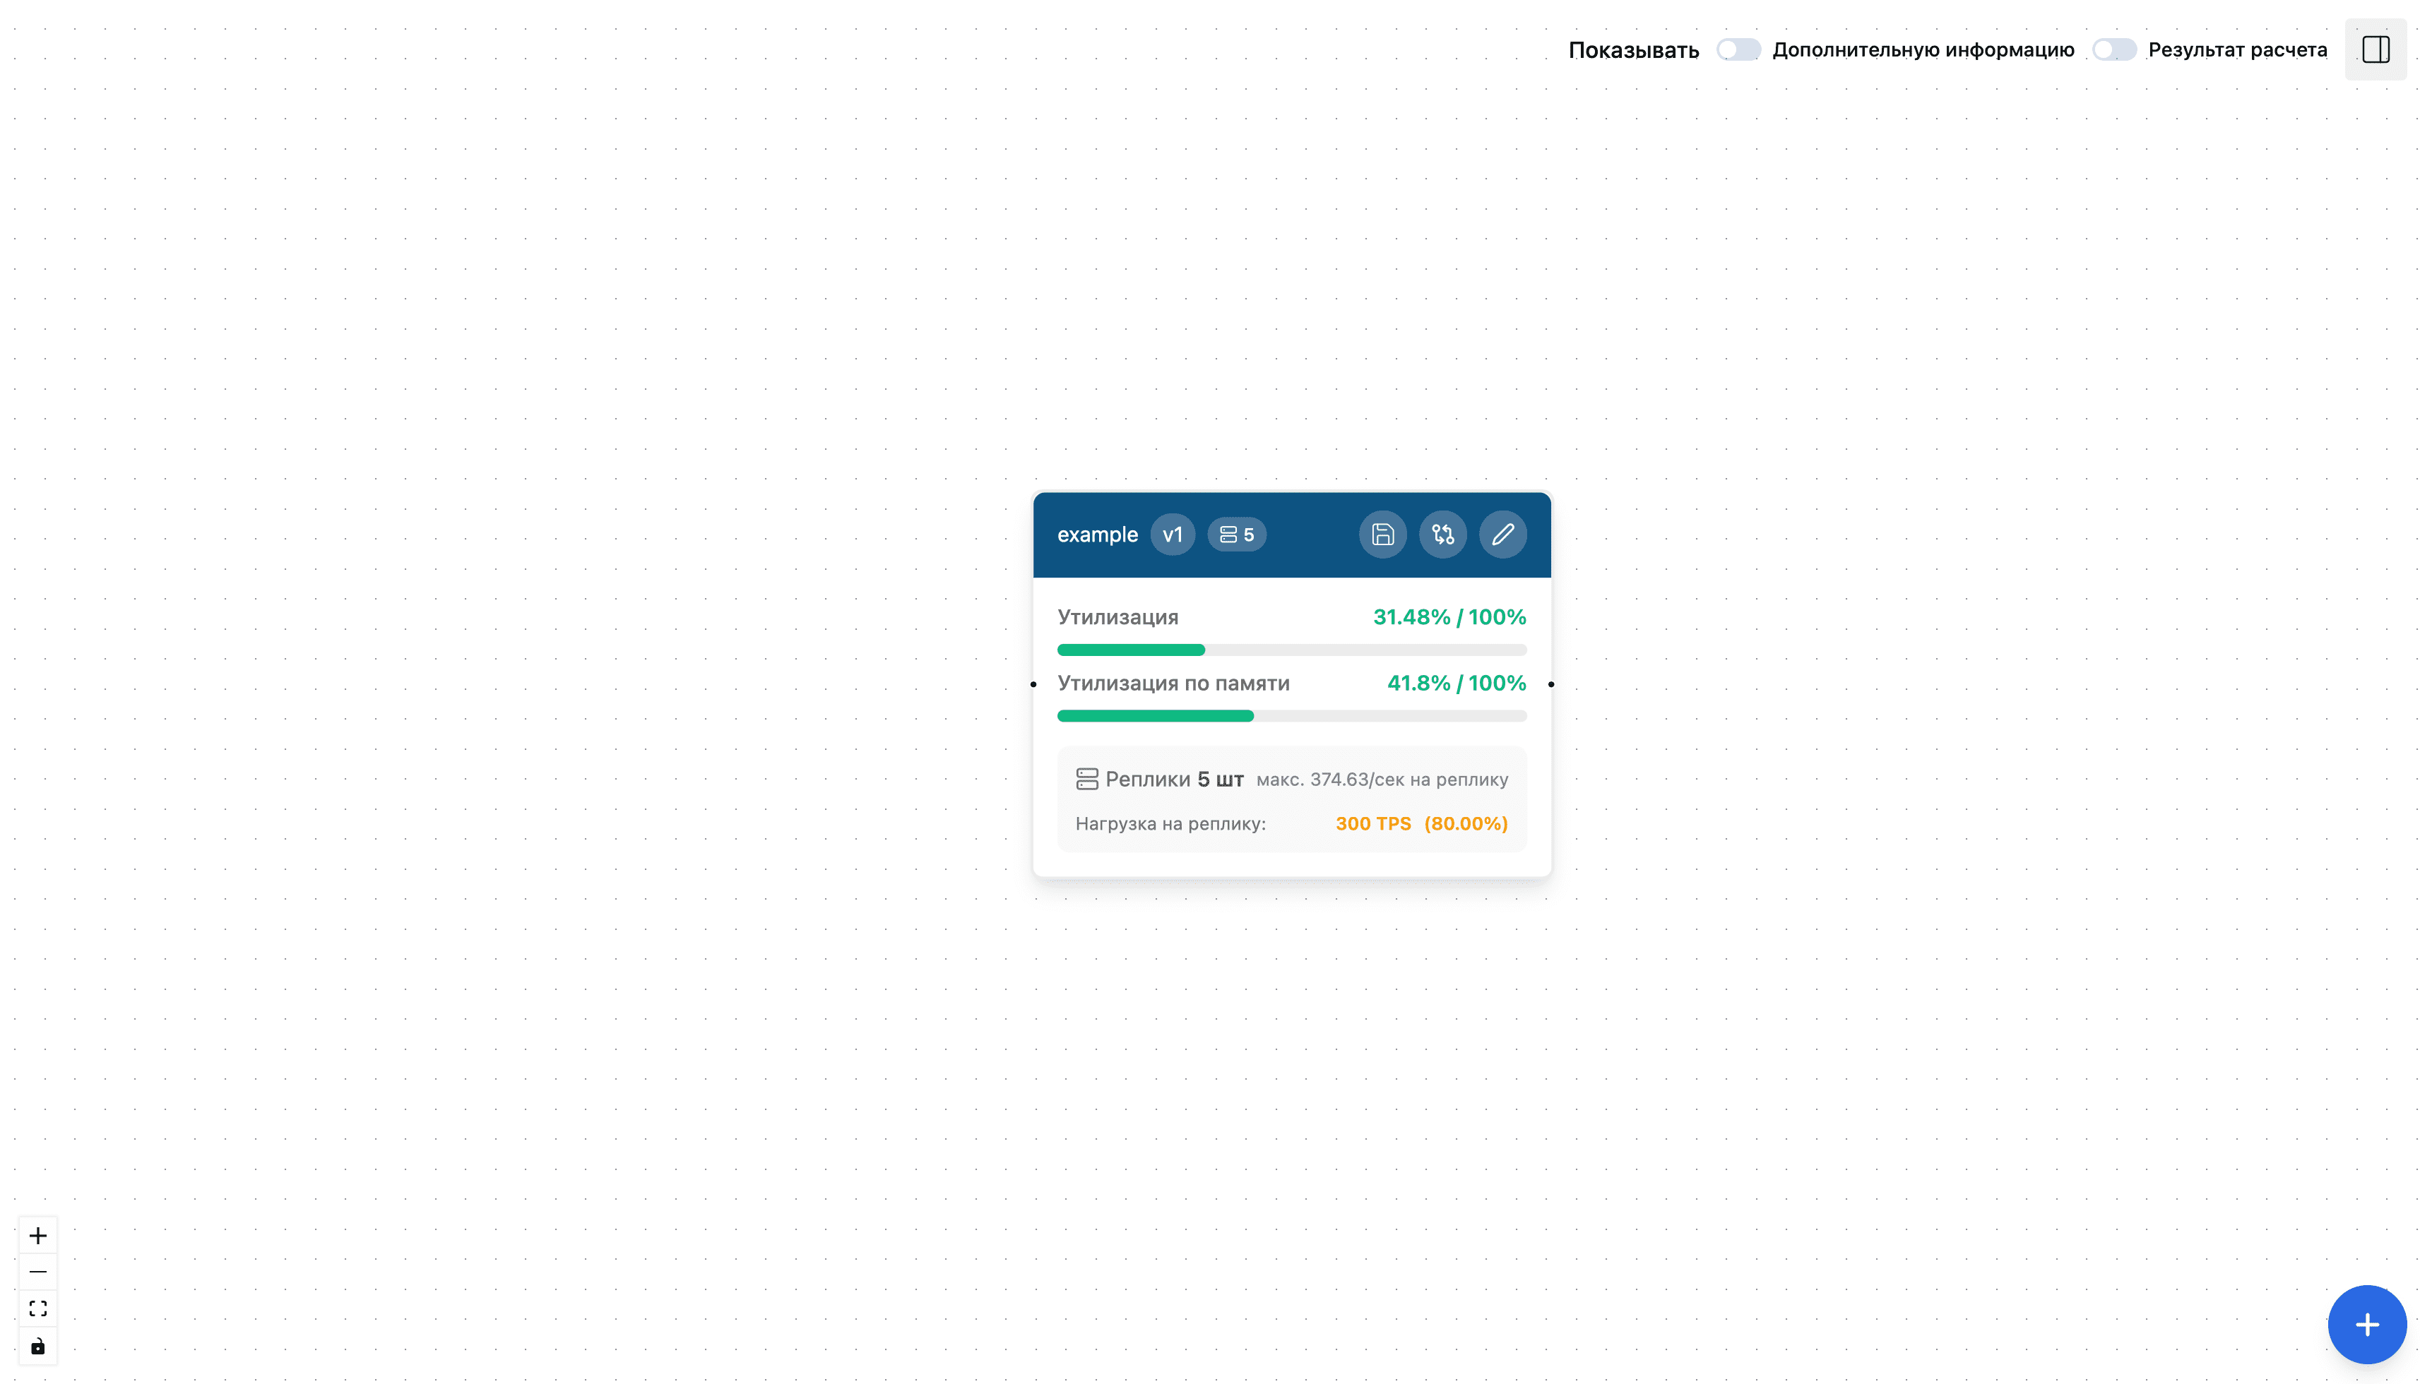Screen dimensions: 2420x1384
Task: Click the blue plus add button
Action: [2367, 1324]
